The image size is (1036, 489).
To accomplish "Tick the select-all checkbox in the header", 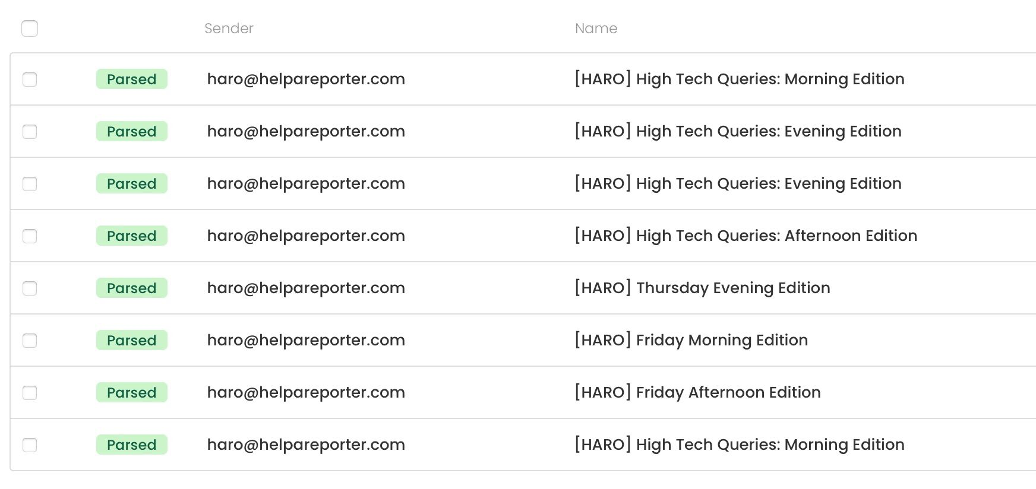I will coord(30,28).
